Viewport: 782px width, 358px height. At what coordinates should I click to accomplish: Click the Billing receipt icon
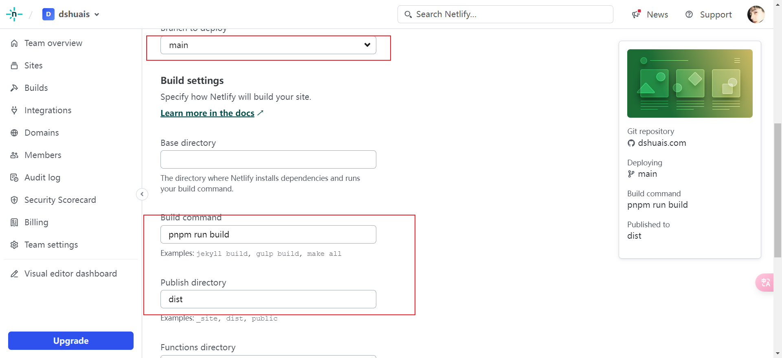coord(14,222)
